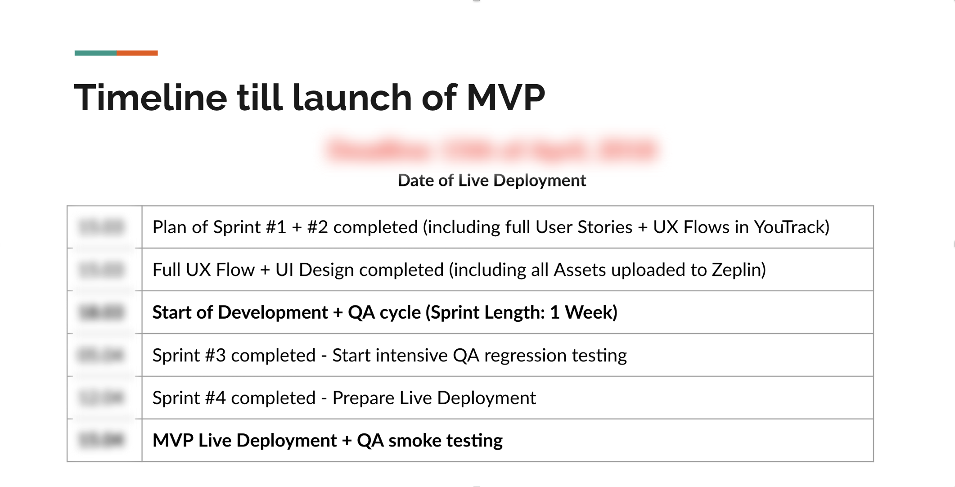This screenshot has width=955, height=487.
Task: Select the 'Date of Live Deployment' subtitle
Action: [491, 180]
